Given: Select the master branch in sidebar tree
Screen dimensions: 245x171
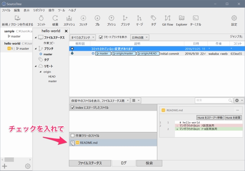Looking at the screenshot, I should [x=47, y=54].
